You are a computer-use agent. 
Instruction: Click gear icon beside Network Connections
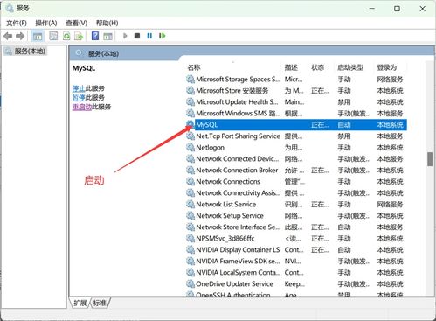coord(190,182)
